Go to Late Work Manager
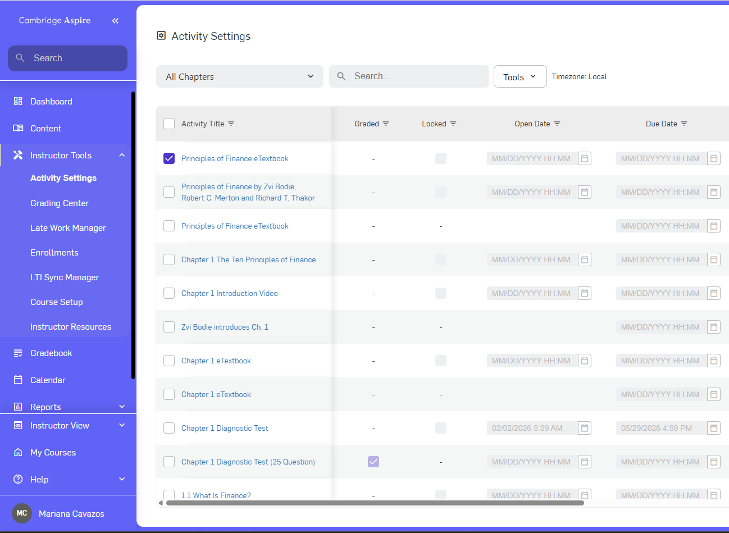 click(x=68, y=227)
